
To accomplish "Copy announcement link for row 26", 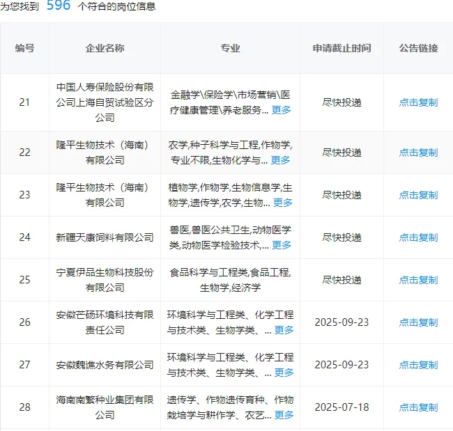I will [x=418, y=322].
